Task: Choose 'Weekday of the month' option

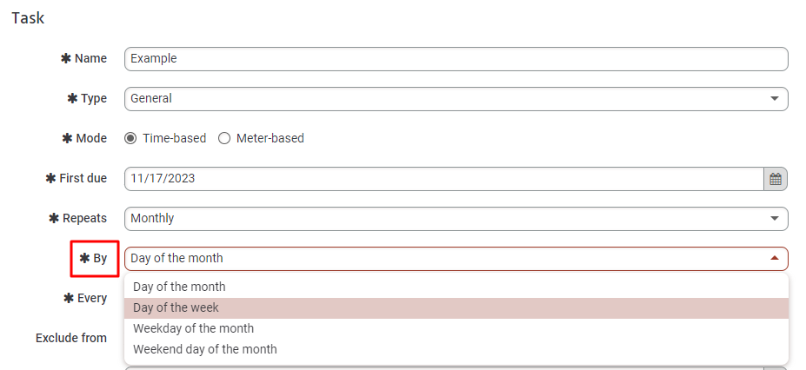Action: pos(456,328)
